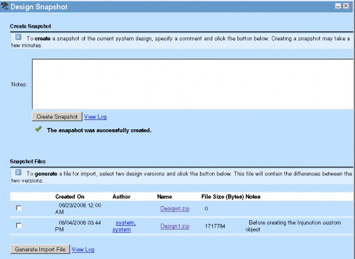355x259 pixels.
Task: Click the Before creating the Injunction custom object note
Action: (293, 226)
